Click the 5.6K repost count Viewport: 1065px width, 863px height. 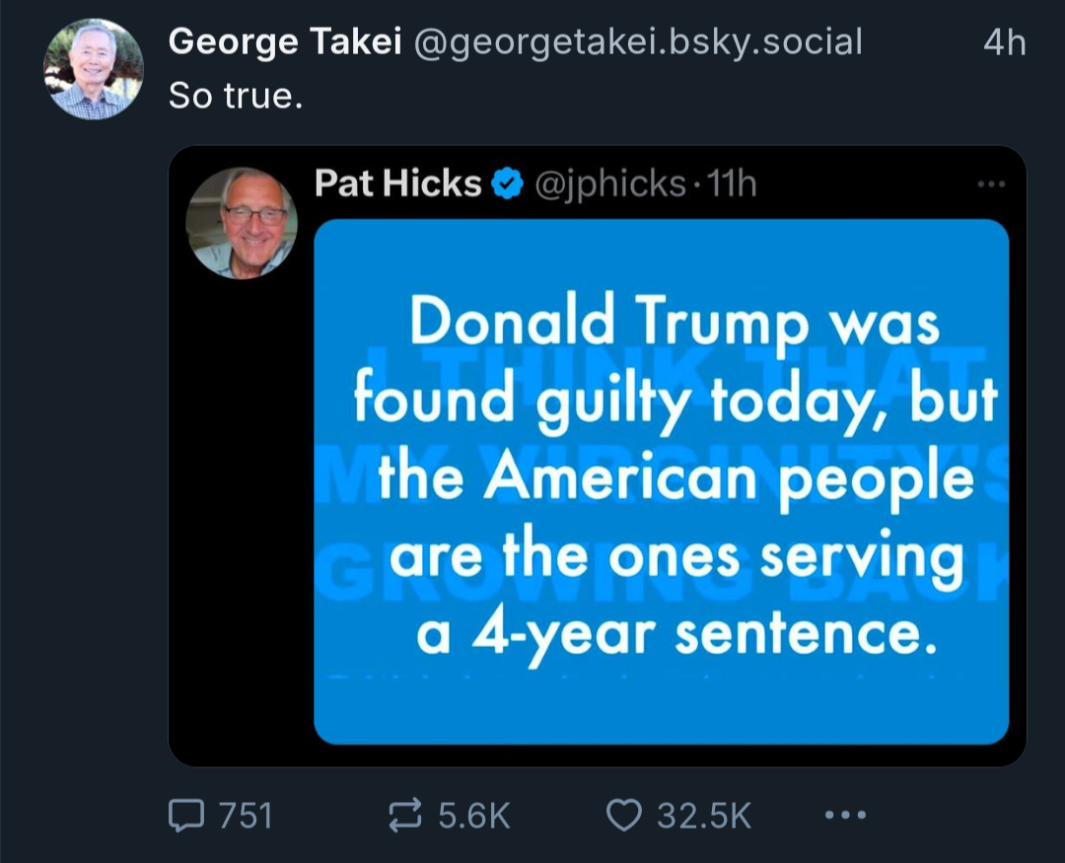pyautogui.click(x=474, y=816)
